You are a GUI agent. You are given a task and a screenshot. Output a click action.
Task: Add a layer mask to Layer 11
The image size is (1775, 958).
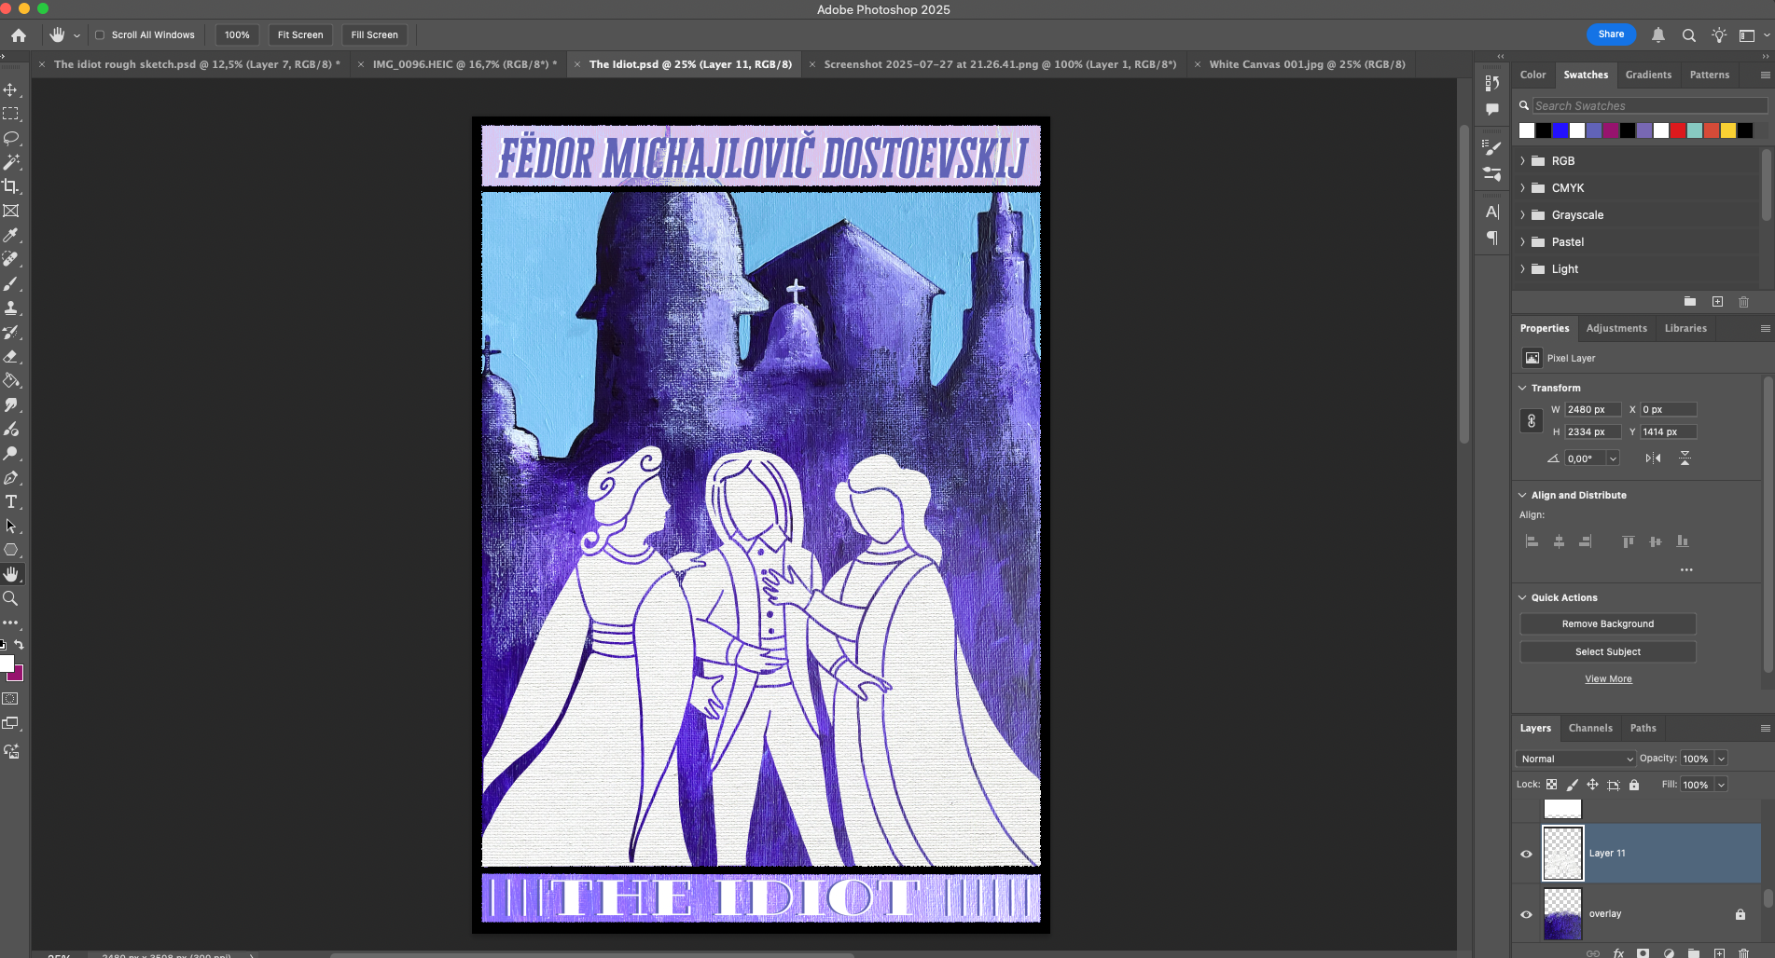click(1643, 953)
